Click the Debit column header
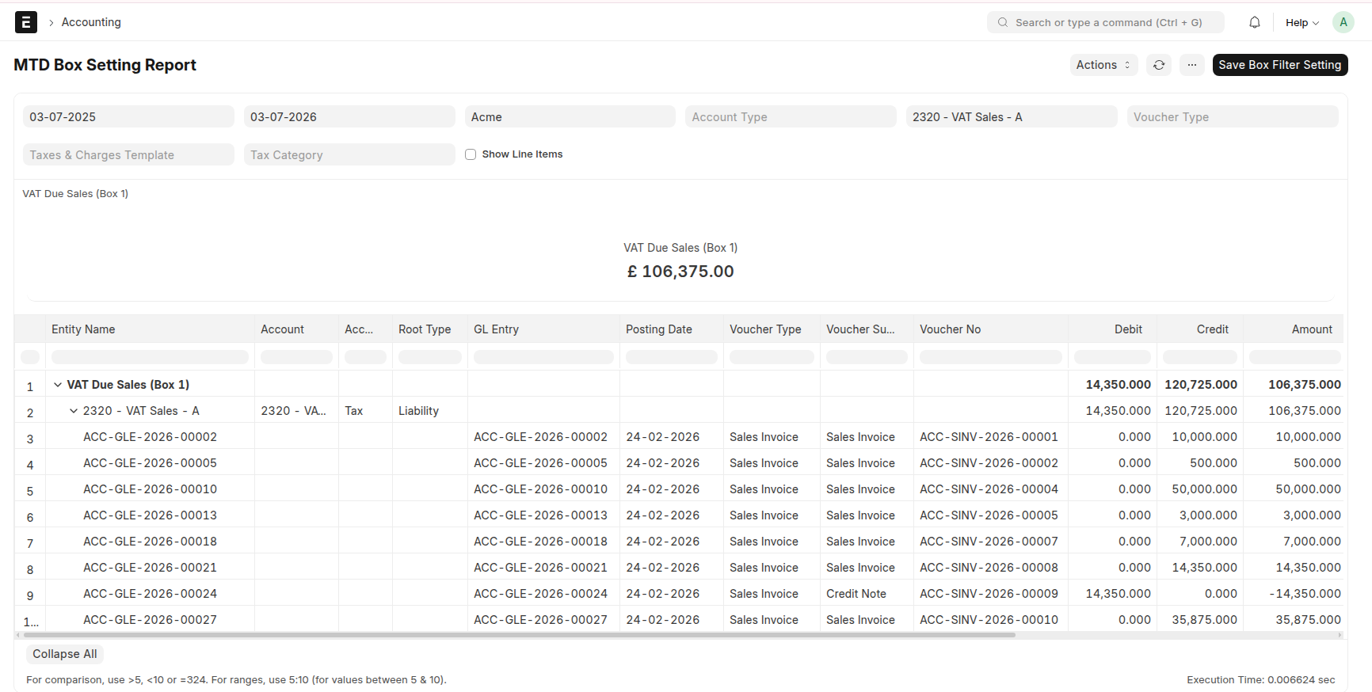Screen dimensions: 1372x692 pos(1112,329)
